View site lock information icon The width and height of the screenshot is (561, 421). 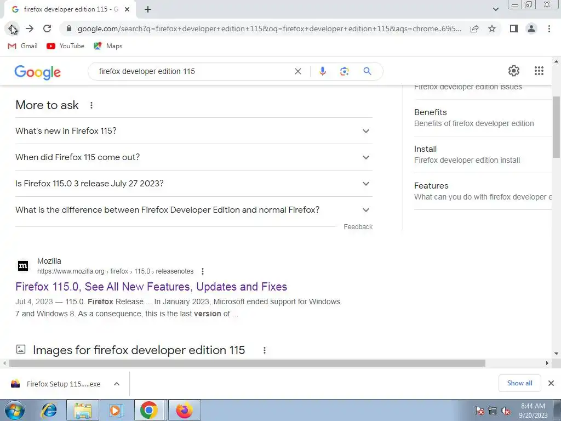[69, 29]
